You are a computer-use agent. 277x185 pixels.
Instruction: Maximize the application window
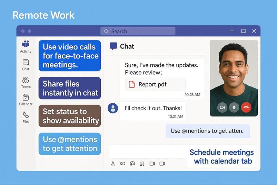(243, 31)
